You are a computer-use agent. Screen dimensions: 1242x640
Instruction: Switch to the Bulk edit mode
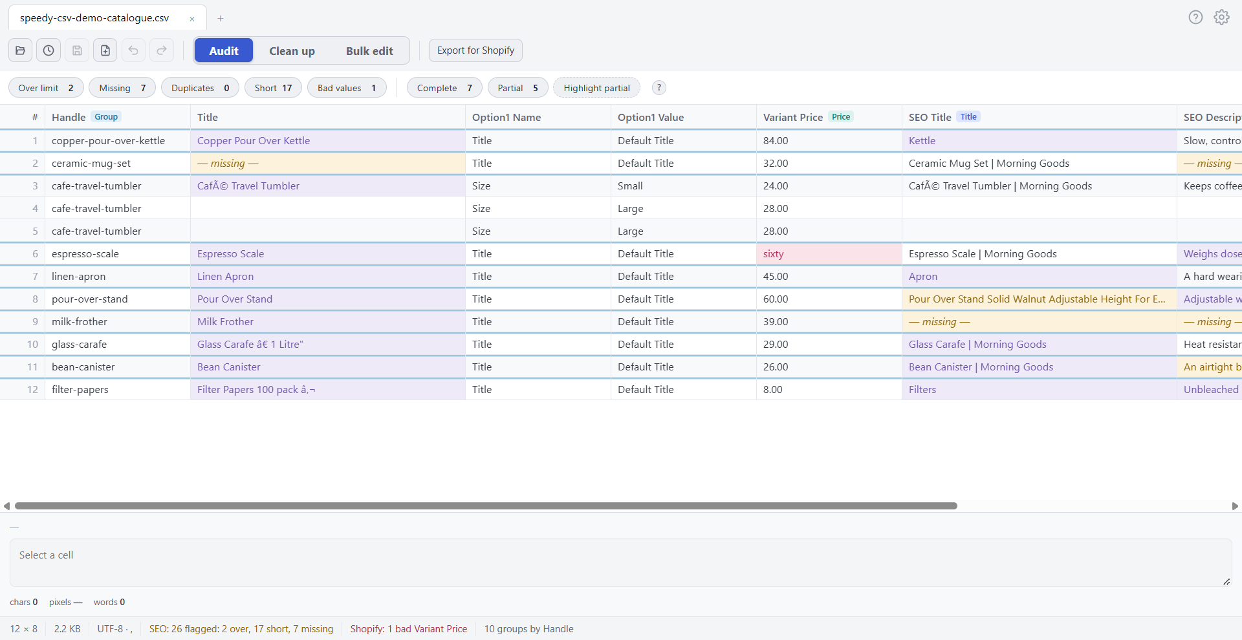click(369, 50)
